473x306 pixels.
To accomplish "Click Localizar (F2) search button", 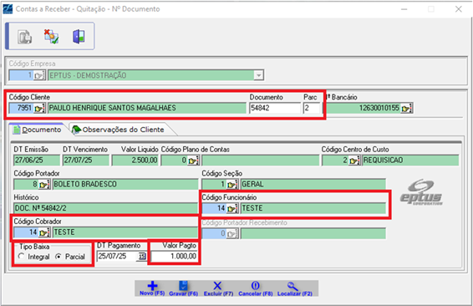I will pos(295,288).
